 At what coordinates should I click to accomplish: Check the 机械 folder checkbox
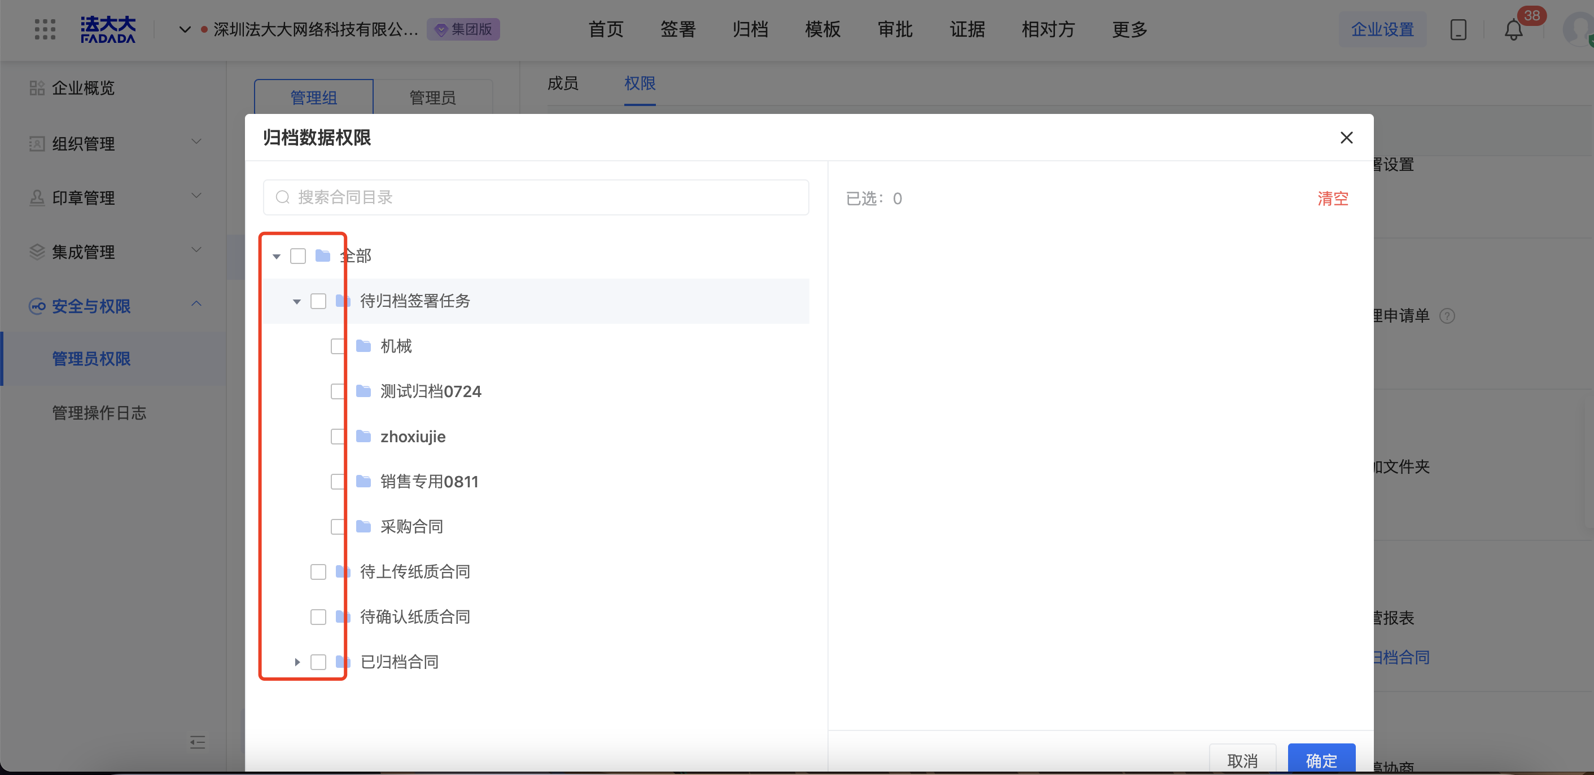coord(339,346)
